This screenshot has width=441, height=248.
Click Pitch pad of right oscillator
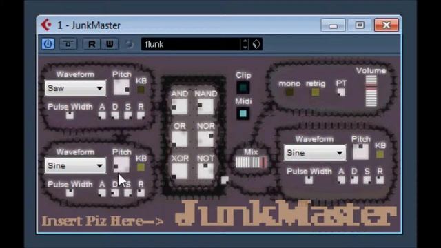coord(360,152)
